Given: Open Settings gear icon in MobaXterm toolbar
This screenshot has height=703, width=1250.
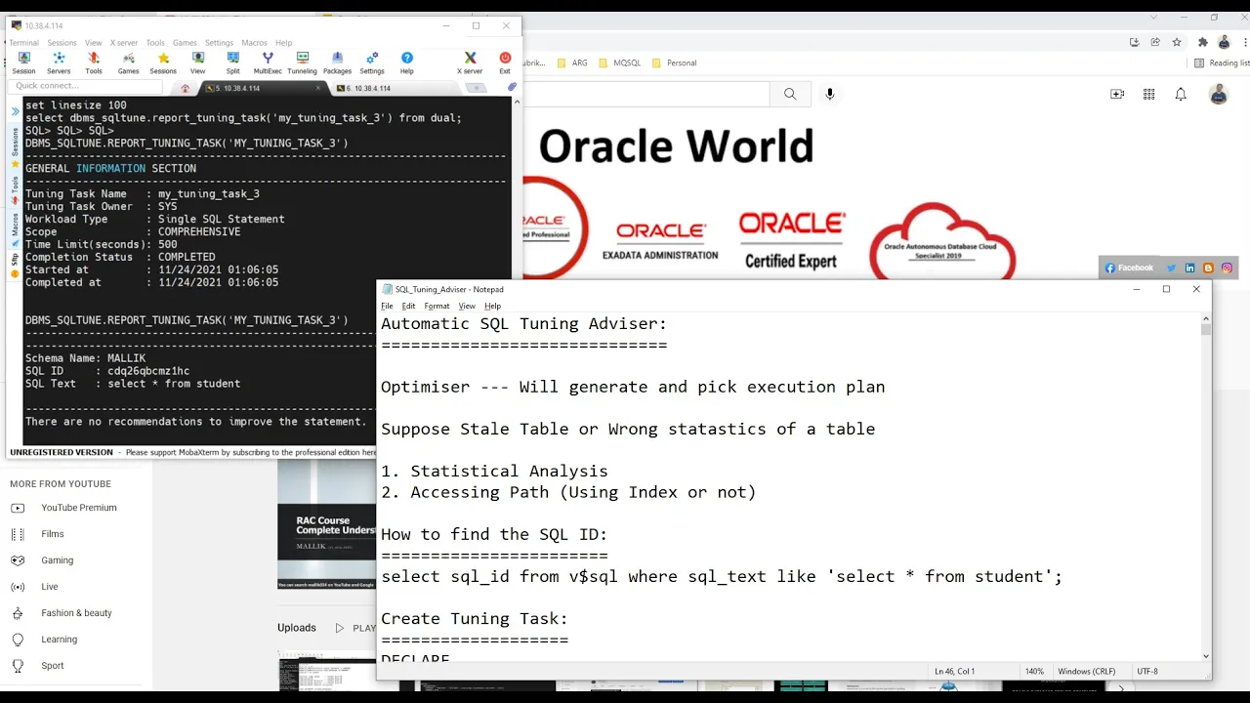Looking at the screenshot, I should click(372, 63).
